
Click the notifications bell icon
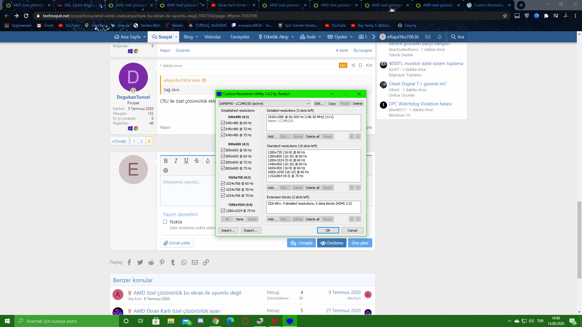point(440,37)
